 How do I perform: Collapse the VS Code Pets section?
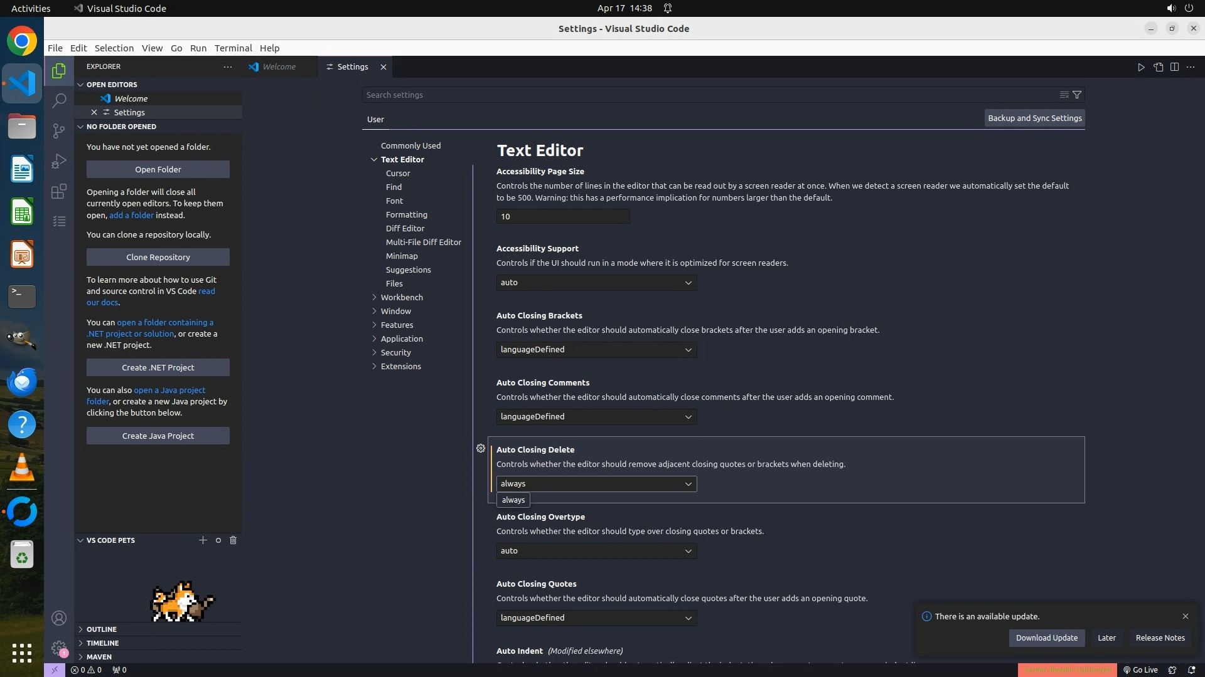coord(81,540)
